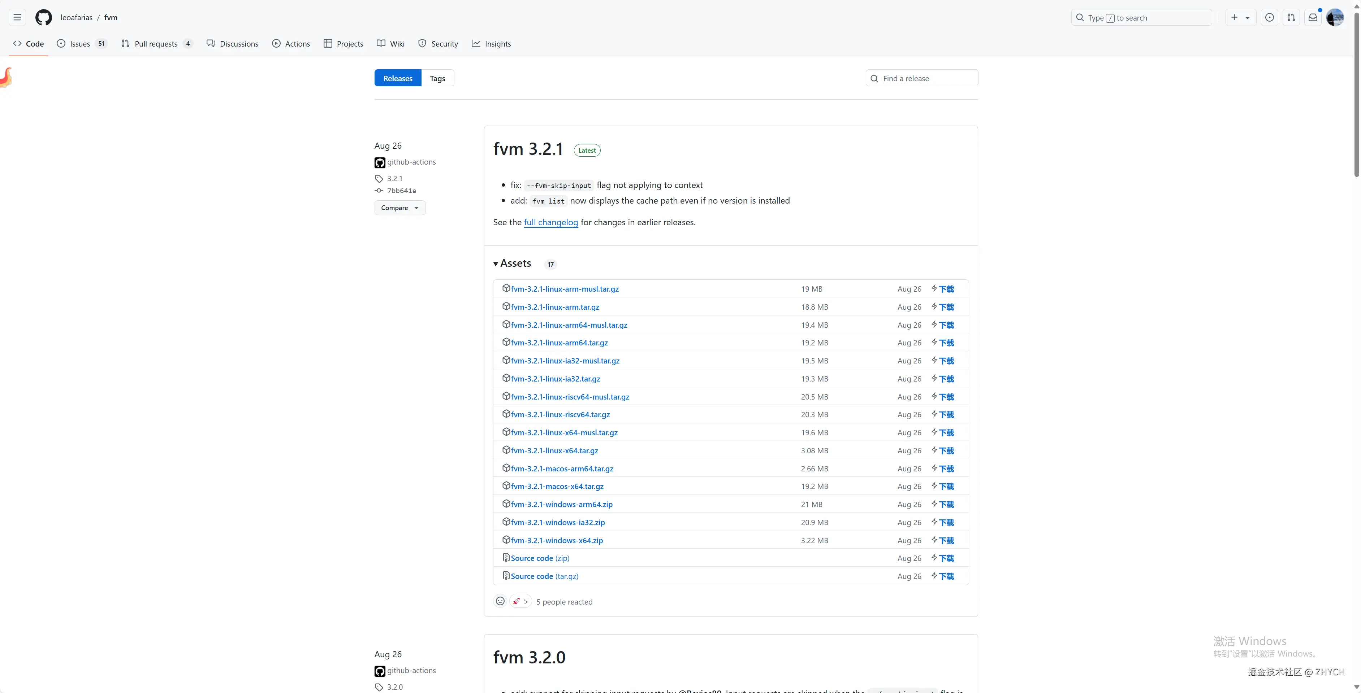Open the pull requests icon in header

pyautogui.click(x=1291, y=17)
